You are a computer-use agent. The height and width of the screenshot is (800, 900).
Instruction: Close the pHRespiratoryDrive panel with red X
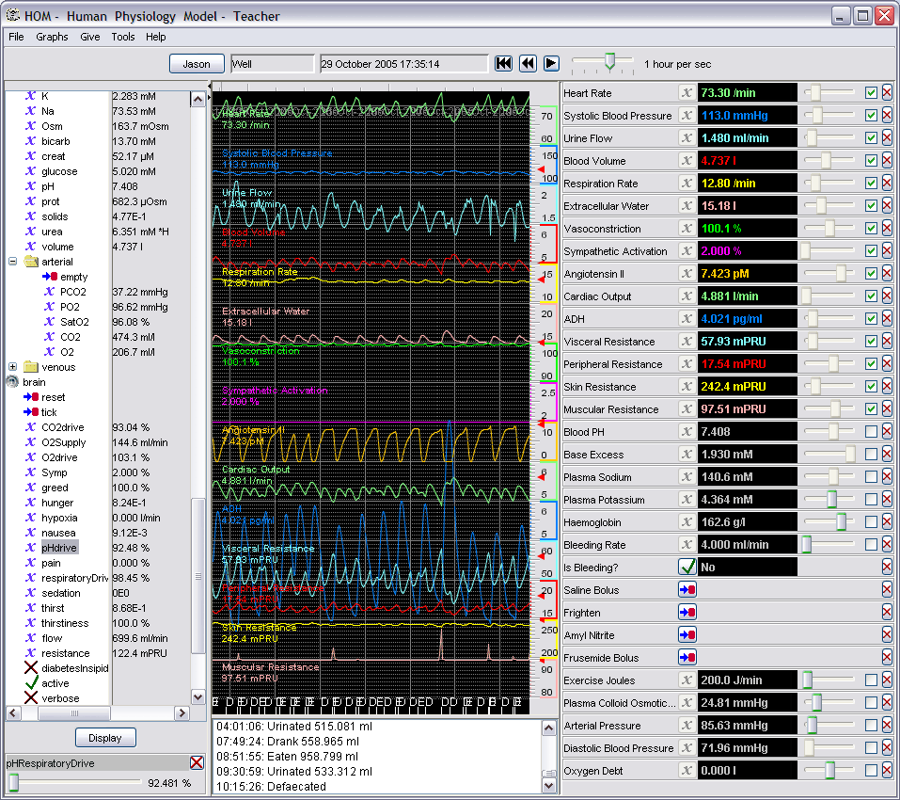pyautogui.click(x=197, y=762)
